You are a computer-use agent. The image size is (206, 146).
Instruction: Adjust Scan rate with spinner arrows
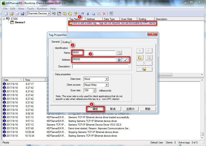click(94, 90)
